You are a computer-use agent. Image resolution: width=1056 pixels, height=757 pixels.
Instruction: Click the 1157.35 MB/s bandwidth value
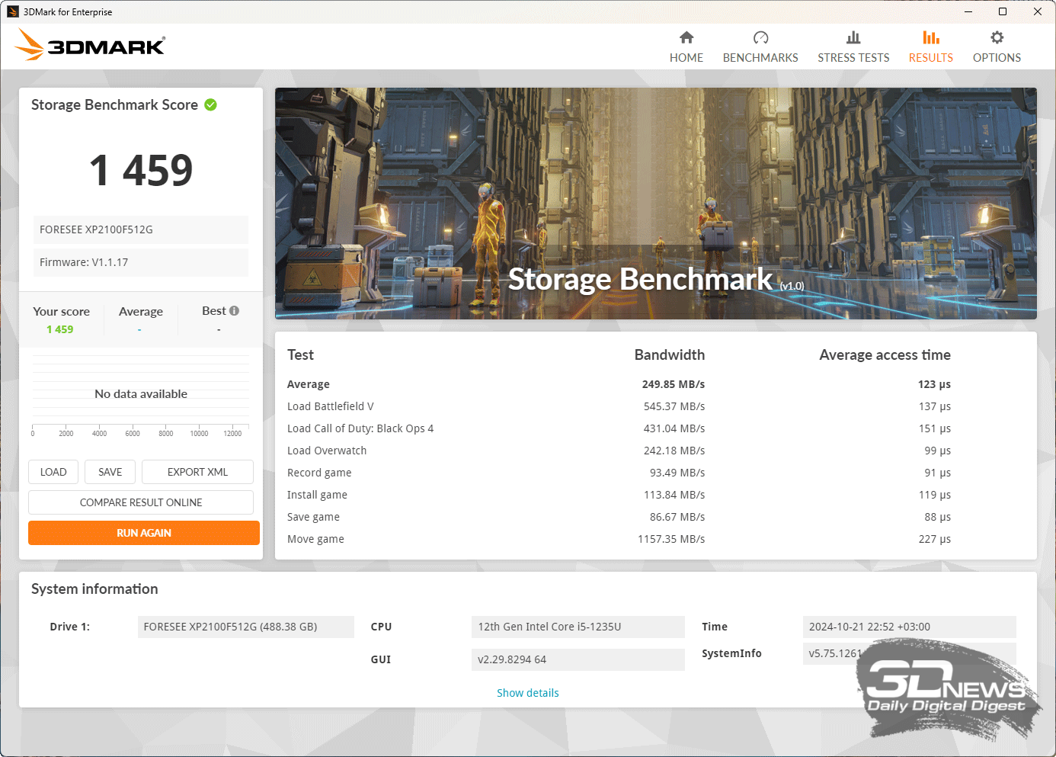671,539
